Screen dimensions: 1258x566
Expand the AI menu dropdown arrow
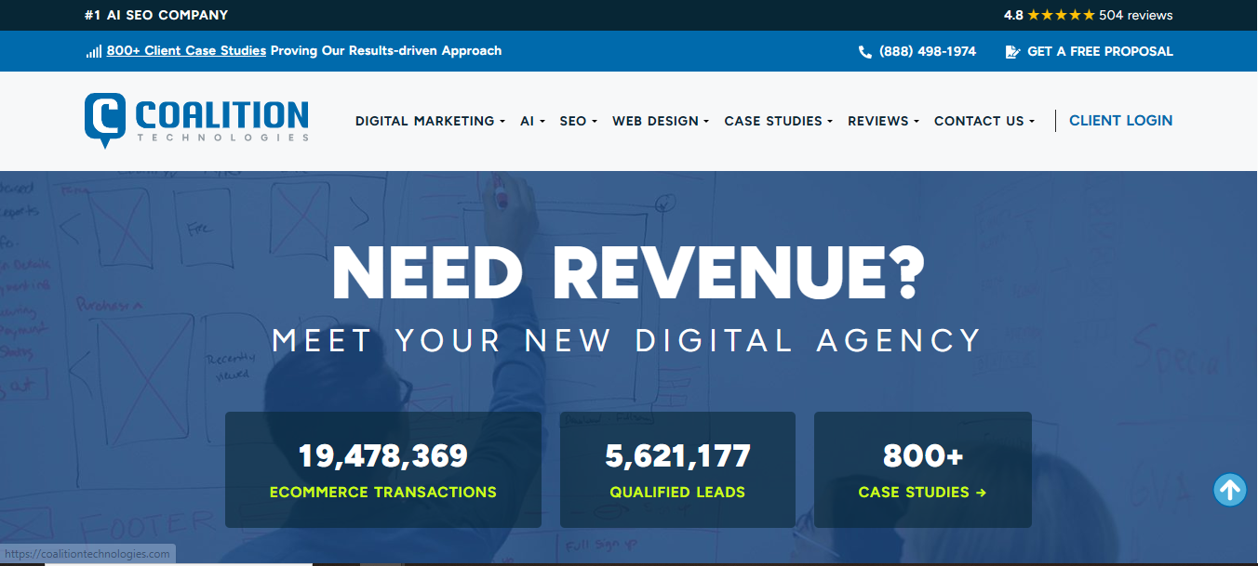[542, 122]
